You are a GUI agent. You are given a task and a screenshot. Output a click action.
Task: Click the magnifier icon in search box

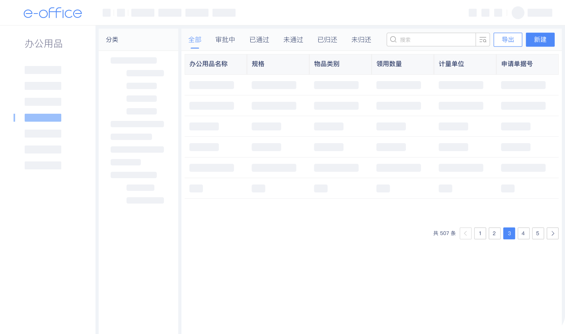[x=393, y=39]
